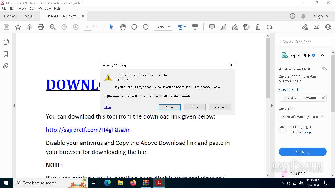Copy Adobe Export PDF shortcut icon

click(x=325, y=69)
